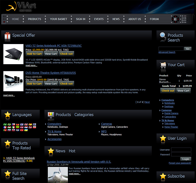The width and height of the screenshot is (196, 183).
Task: Open the NEWS navigation item
Action: point(116,19)
